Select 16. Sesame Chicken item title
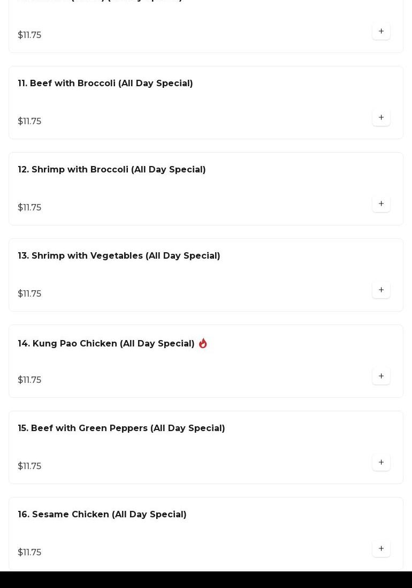412x588 pixels. click(102, 515)
